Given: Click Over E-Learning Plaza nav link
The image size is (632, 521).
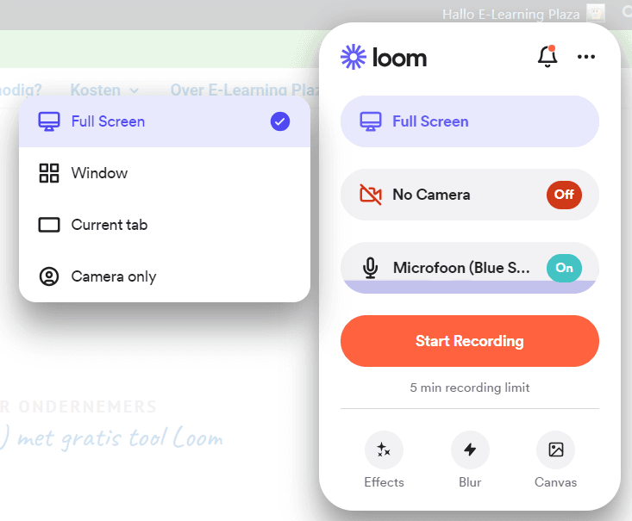Looking at the screenshot, I should pyautogui.click(x=240, y=90).
